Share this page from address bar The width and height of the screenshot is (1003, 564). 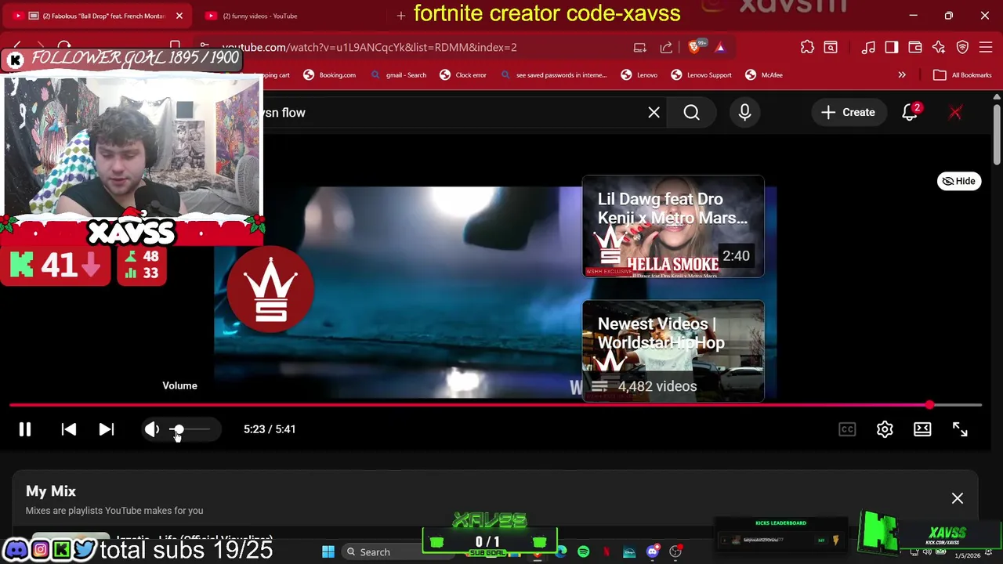tap(666, 48)
